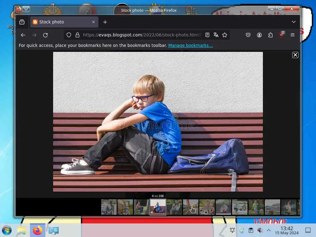The height and width of the screenshot is (237, 316).
Task: Click the window pin icon in title bar
Action: click(x=26, y=9)
